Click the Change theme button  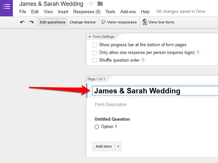coord(82,22)
